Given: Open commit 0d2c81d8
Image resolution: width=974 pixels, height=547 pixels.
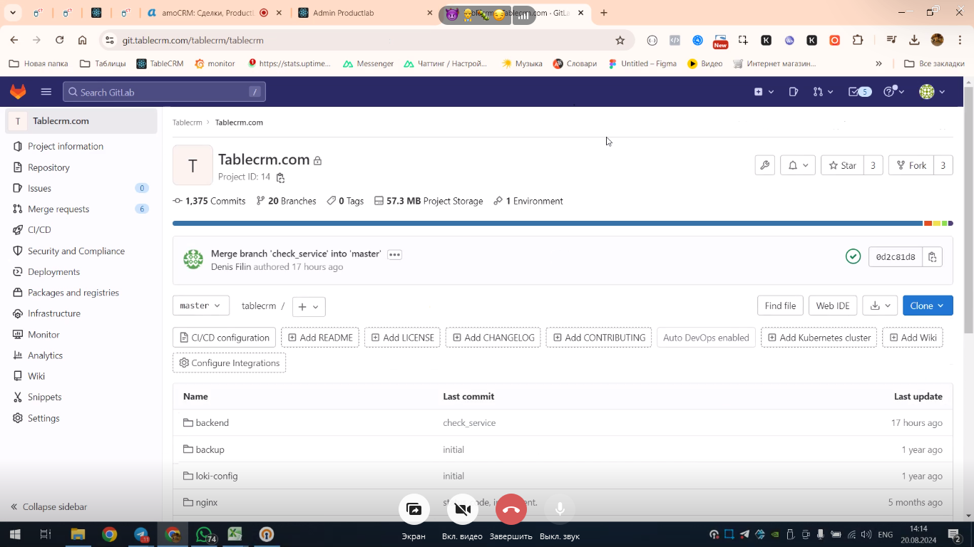Looking at the screenshot, I should point(896,257).
